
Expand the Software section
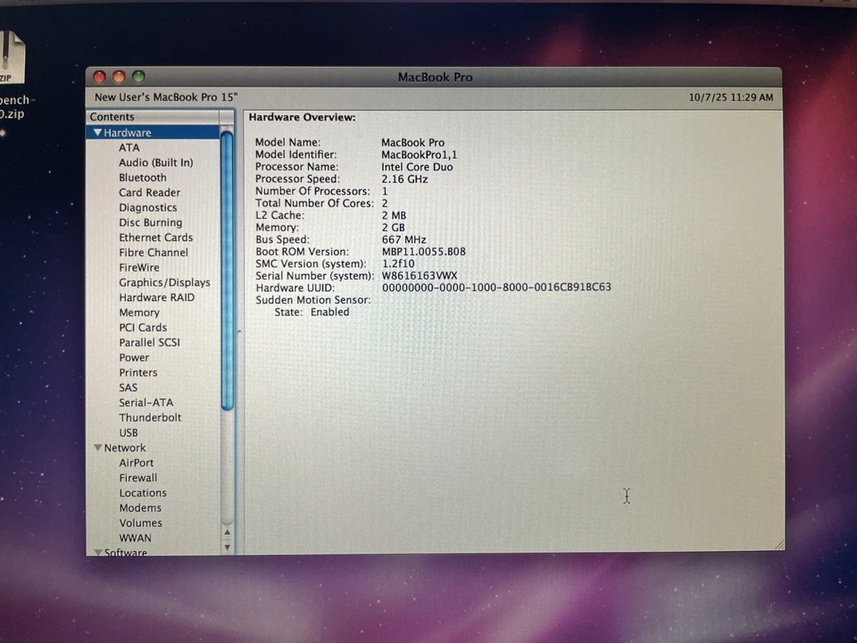tap(97, 553)
